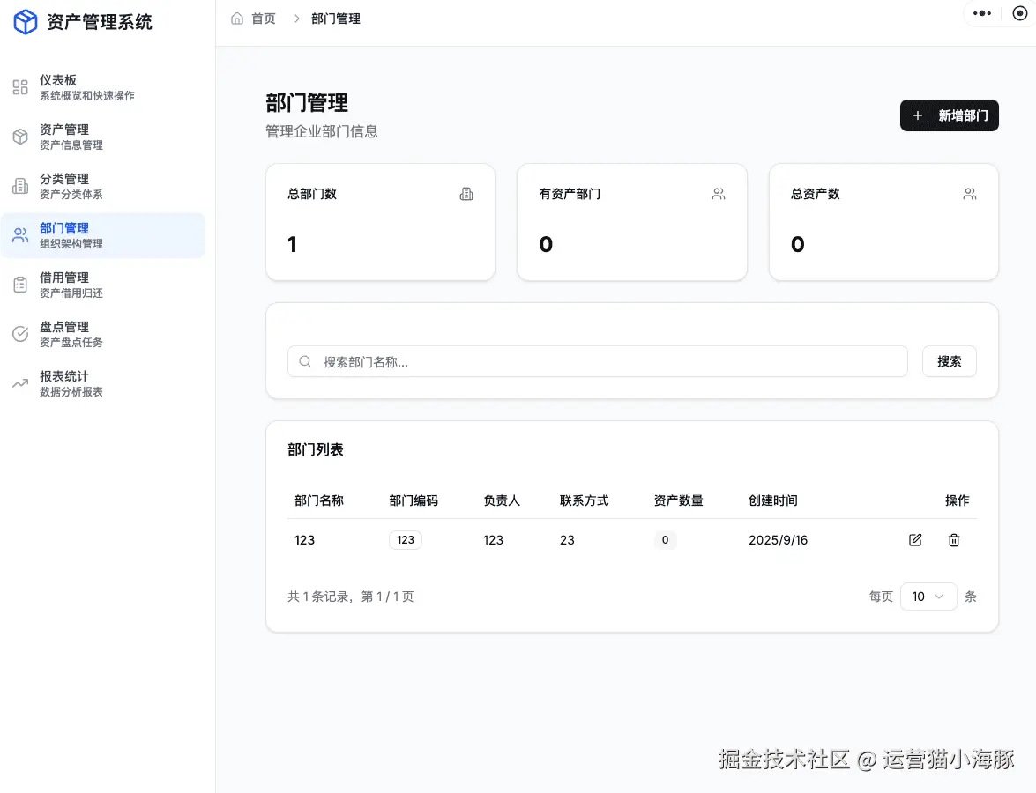The width and height of the screenshot is (1036, 793).
Task: Click the 总资产数 stat card
Action: coord(883,222)
